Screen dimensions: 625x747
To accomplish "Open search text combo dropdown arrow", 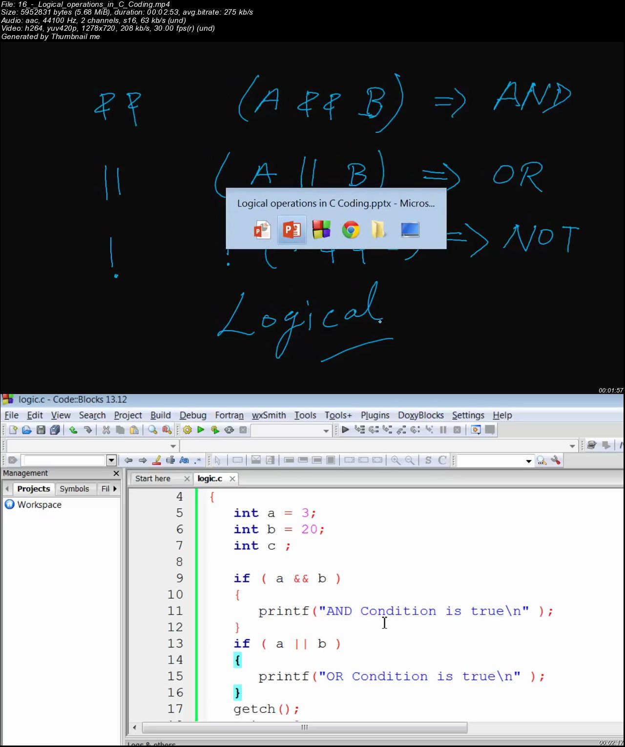I will tap(529, 461).
